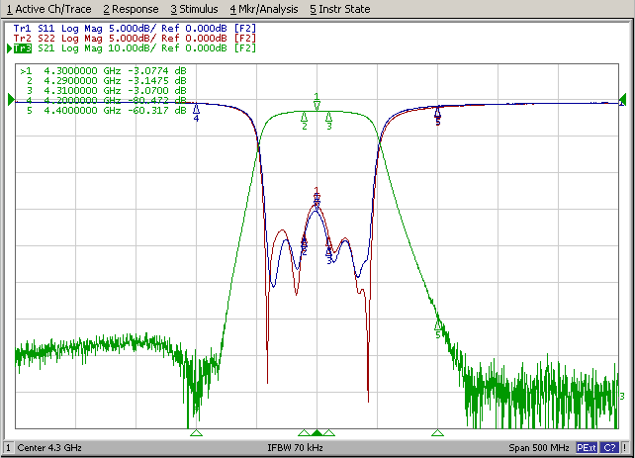Click the exclamation status indicator
635x458 pixels.
625,448
